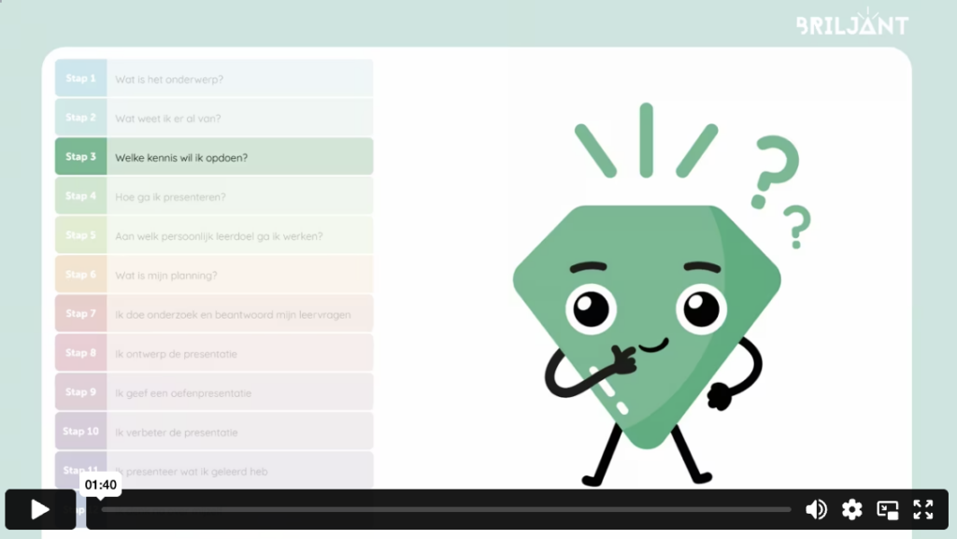Select Stap 7 about onderzoek and leervragen

pyautogui.click(x=214, y=314)
